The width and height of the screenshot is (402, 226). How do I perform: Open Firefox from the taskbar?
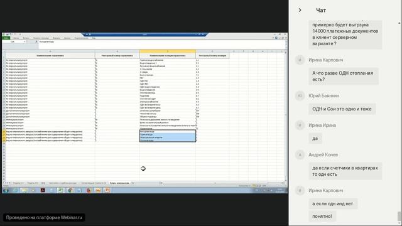pyautogui.click(x=89, y=190)
